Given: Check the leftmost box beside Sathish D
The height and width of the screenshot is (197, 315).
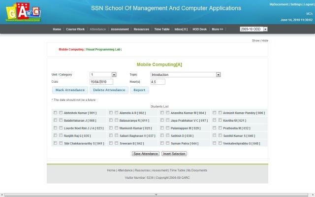Looking at the screenshot, I should [x=161, y=135].
